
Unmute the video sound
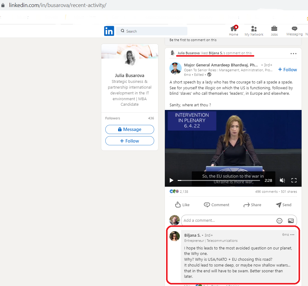282,180
